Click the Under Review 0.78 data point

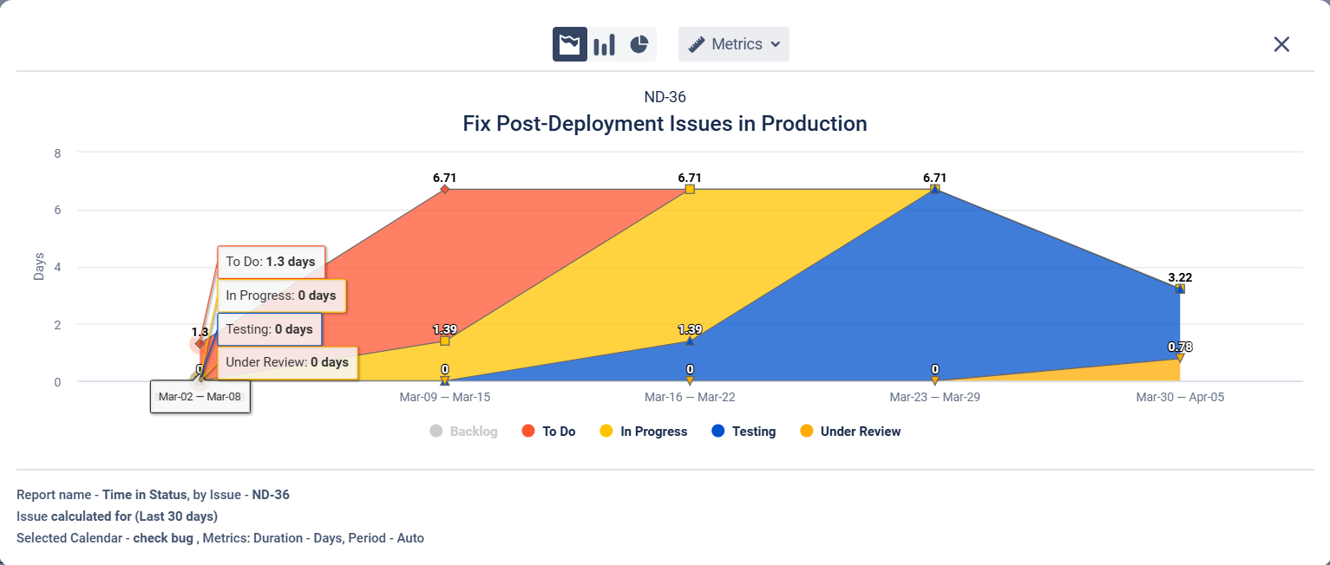[x=1180, y=358]
